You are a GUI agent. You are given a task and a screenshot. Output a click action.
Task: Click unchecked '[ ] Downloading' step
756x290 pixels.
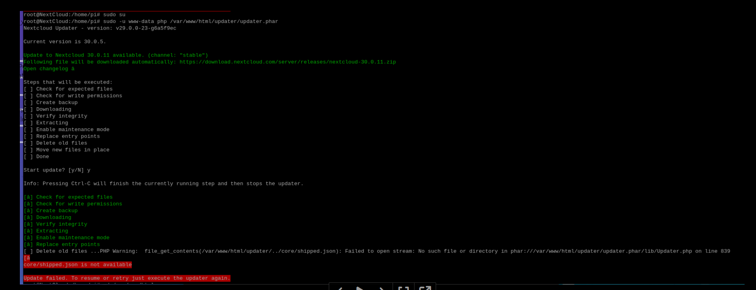(x=47, y=109)
